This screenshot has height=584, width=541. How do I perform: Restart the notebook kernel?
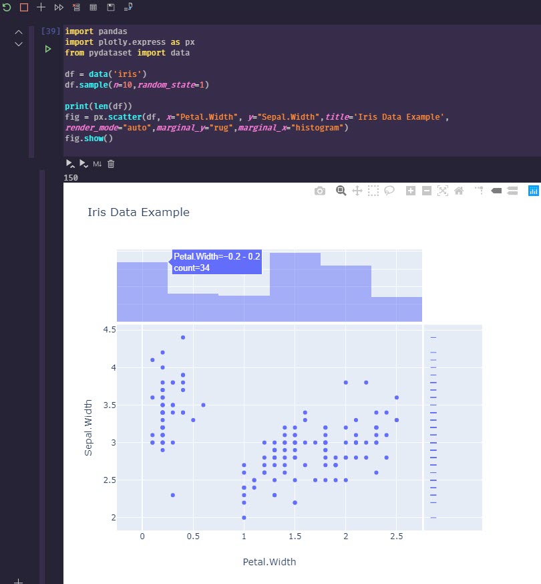point(7,7)
